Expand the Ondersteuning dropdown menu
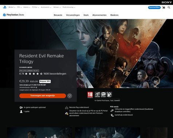173x138 pixels. (69, 7)
